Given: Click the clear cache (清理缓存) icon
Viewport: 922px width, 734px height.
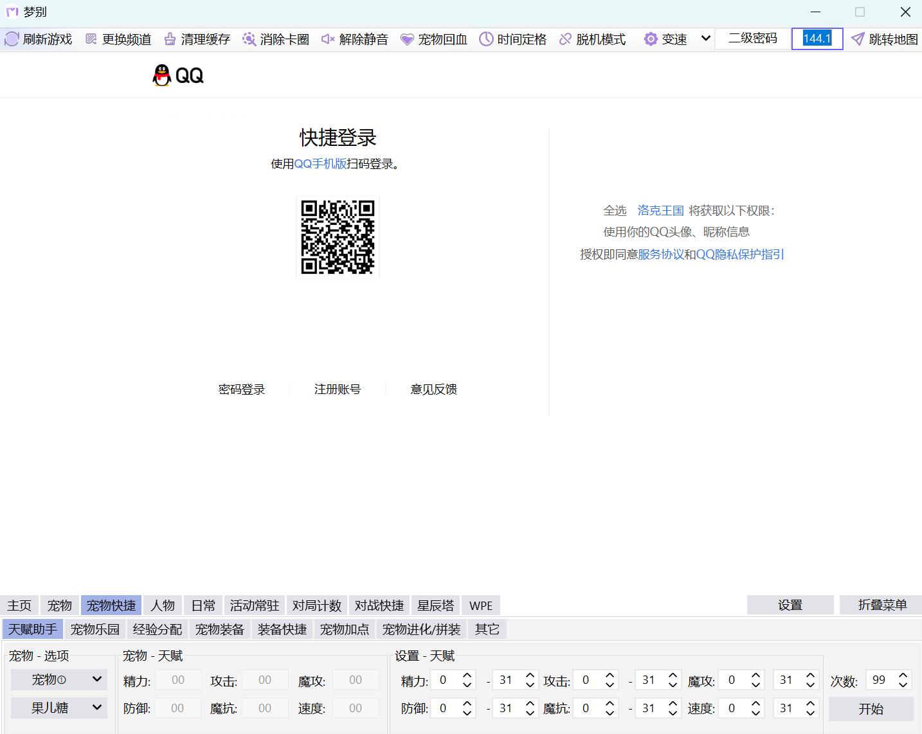Looking at the screenshot, I should (170, 39).
